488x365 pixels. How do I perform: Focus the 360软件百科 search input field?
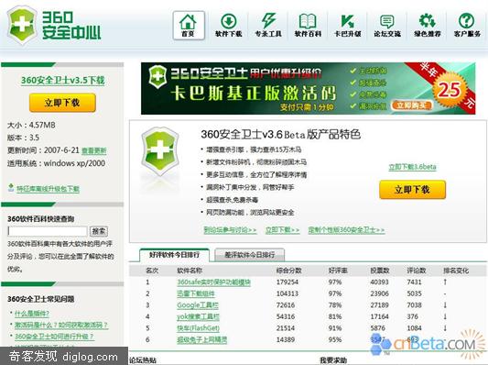point(48,231)
